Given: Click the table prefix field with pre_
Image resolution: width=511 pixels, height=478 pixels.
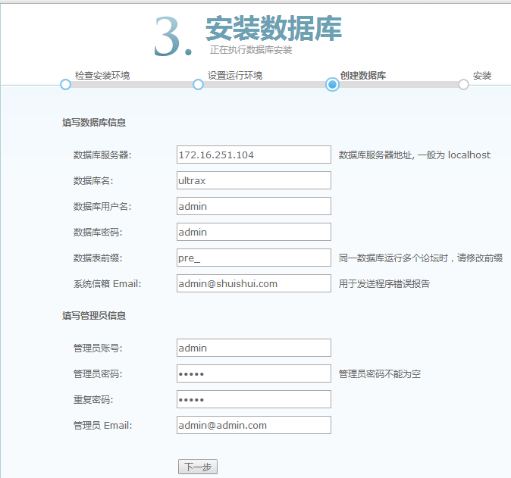Looking at the screenshot, I should click(254, 258).
